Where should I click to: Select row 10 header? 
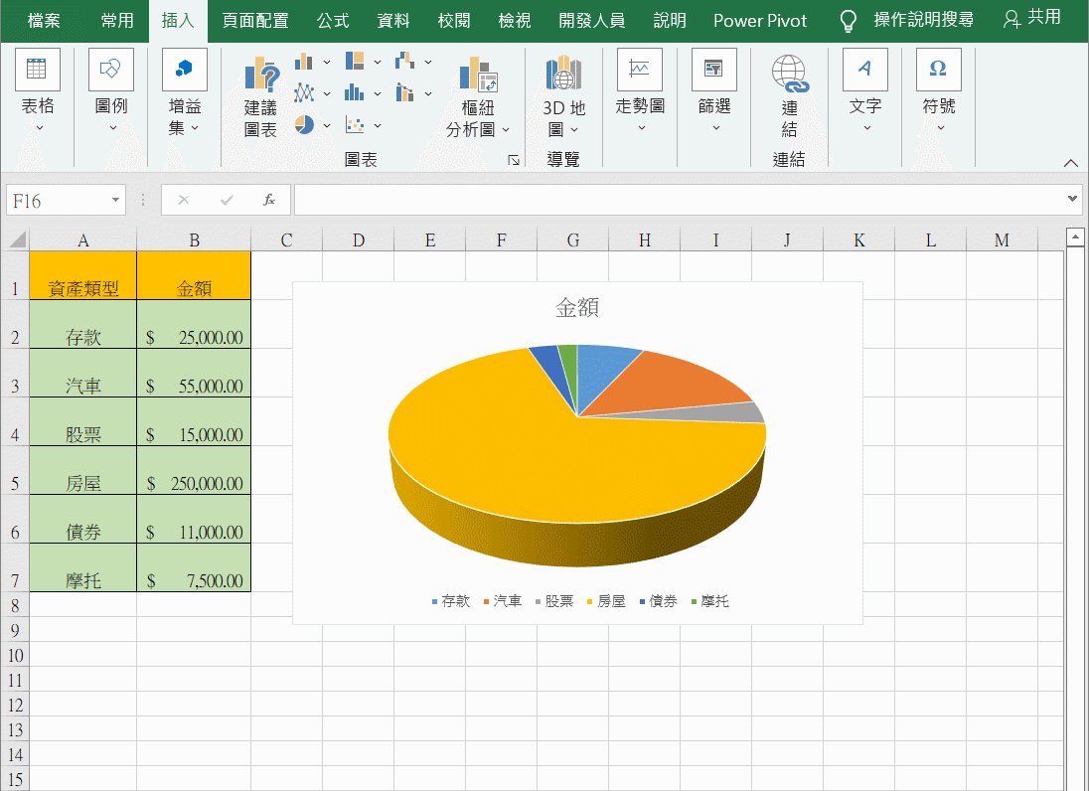coord(15,655)
